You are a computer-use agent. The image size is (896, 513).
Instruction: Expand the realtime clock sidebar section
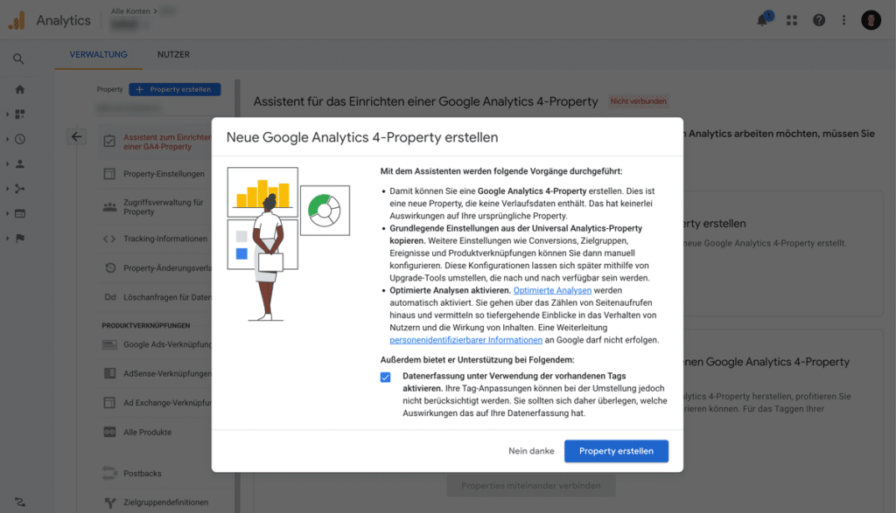[19, 139]
